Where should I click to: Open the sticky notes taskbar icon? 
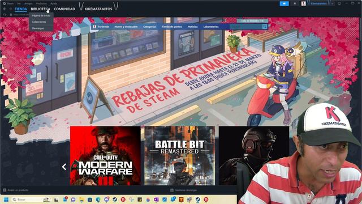click(140, 199)
